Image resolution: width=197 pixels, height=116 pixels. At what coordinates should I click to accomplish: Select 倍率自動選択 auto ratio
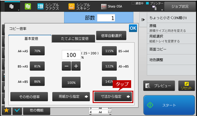click(111, 36)
